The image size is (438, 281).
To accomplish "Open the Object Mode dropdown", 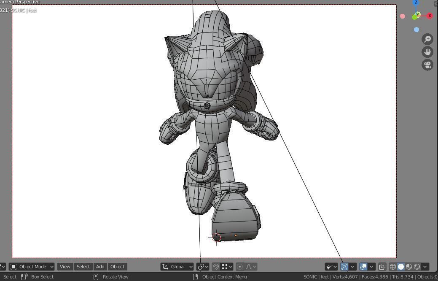I will [32, 266].
